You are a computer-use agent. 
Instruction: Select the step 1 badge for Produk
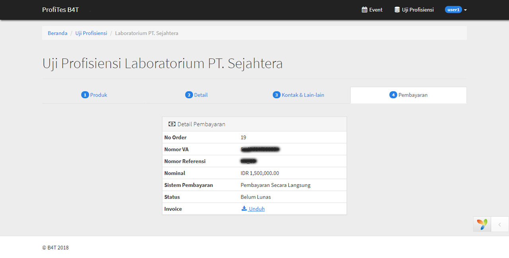(85, 95)
